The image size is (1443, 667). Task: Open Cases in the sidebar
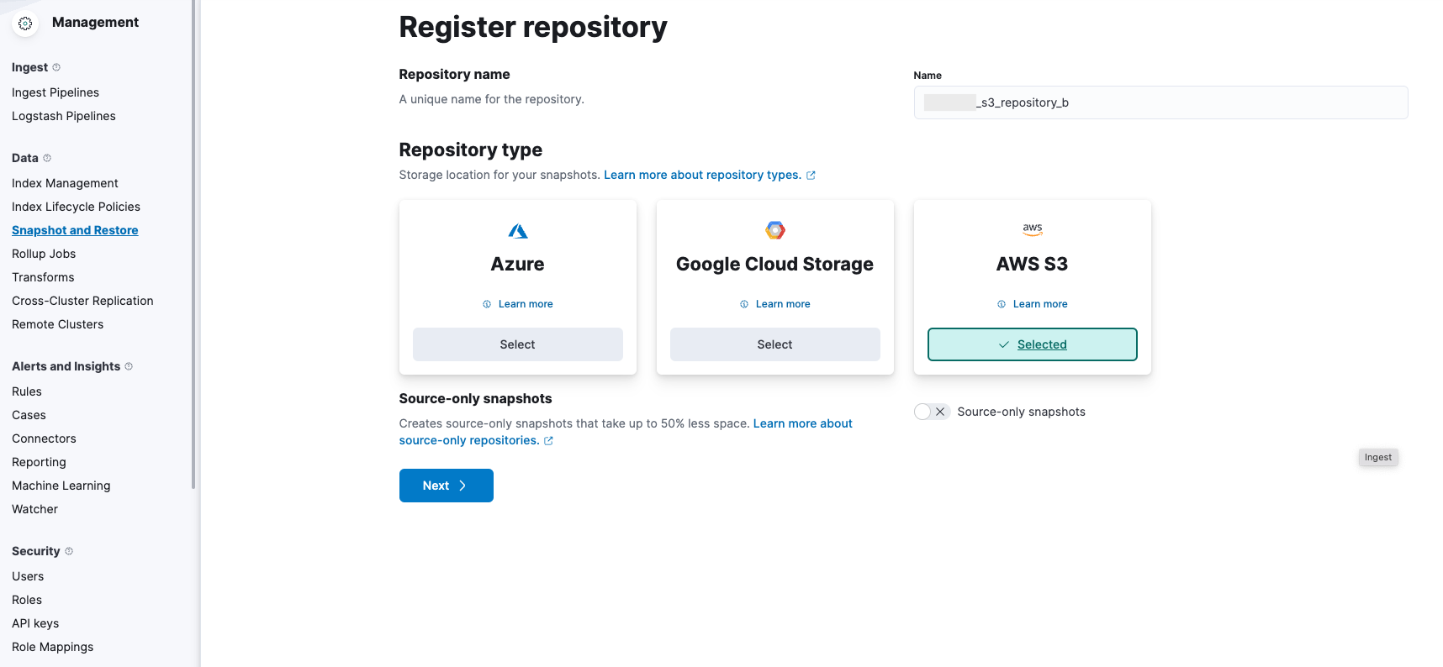point(29,415)
